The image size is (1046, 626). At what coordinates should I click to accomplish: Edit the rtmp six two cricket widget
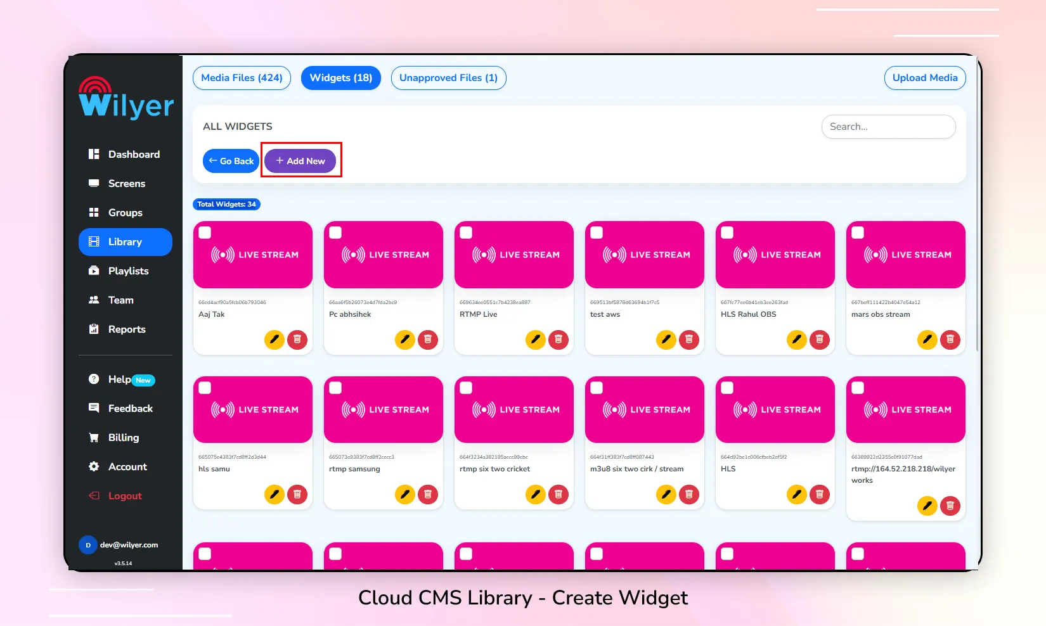pyautogui.click(x=536, y=494)
